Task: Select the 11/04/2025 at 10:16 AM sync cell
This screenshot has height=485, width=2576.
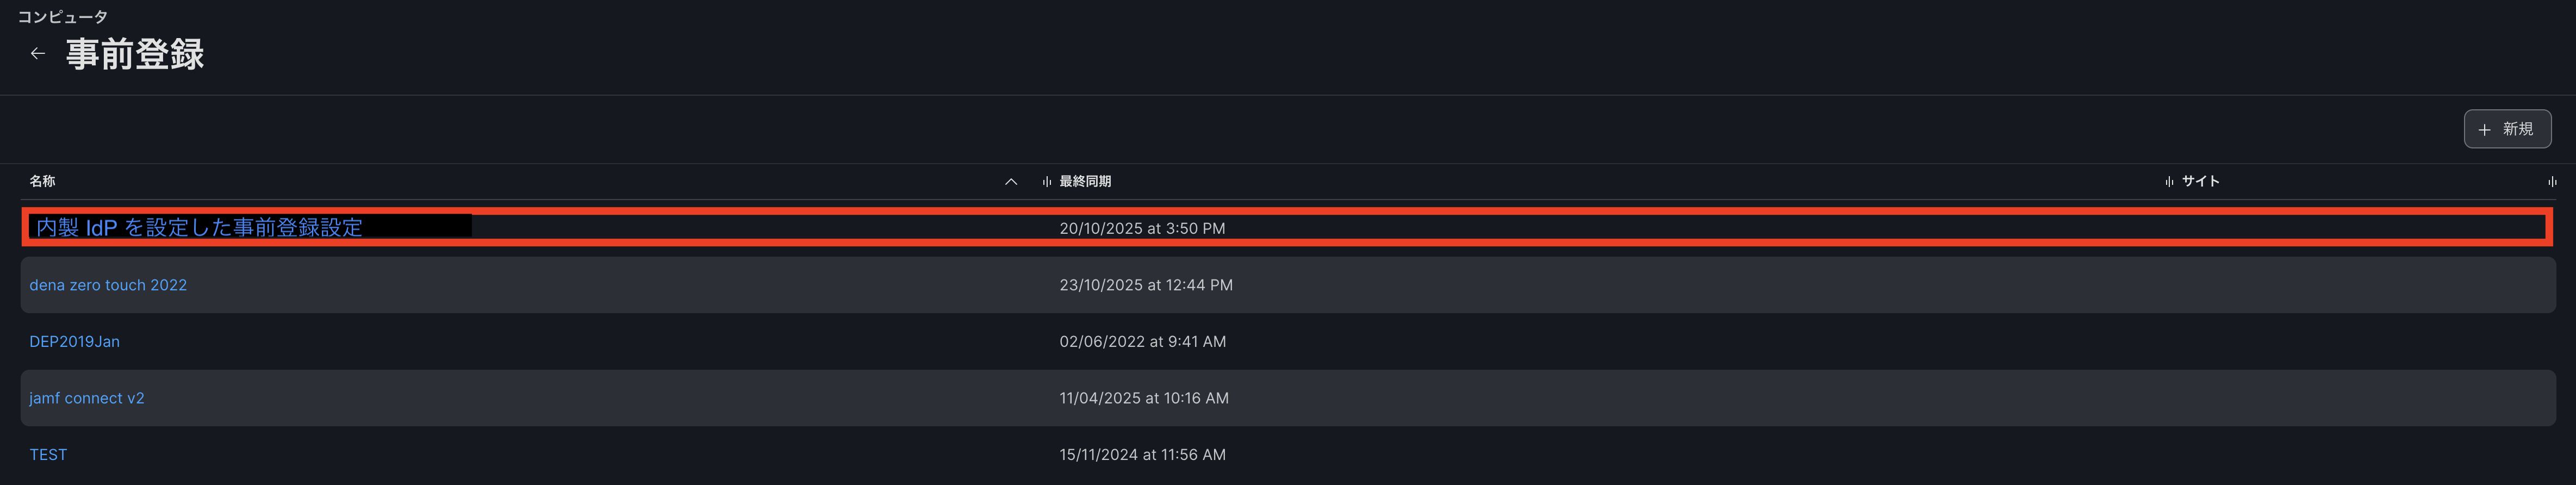Action: click(x=1144, y=398)
